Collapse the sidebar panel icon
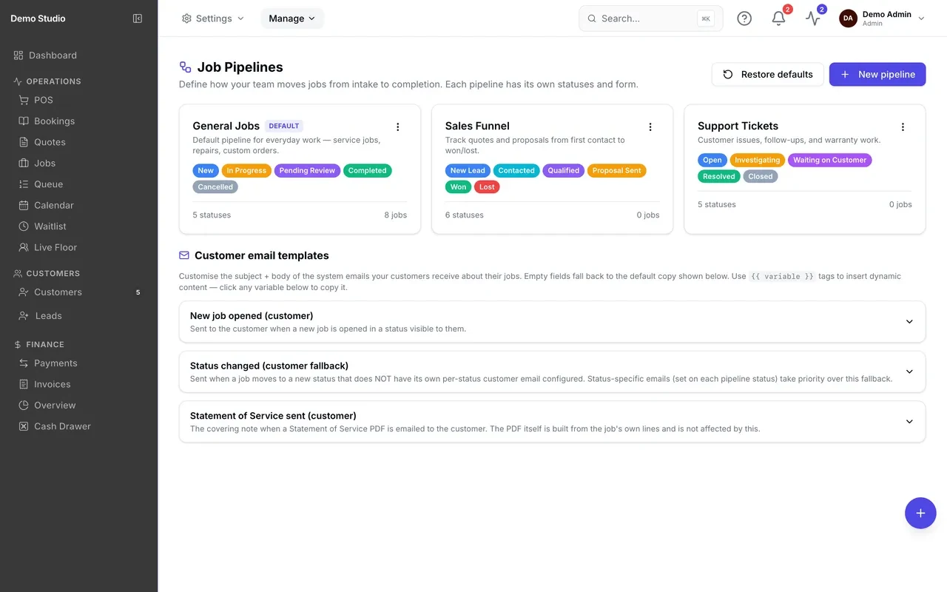The height and width of the screenshot is (592, 947). pos(138,18)
